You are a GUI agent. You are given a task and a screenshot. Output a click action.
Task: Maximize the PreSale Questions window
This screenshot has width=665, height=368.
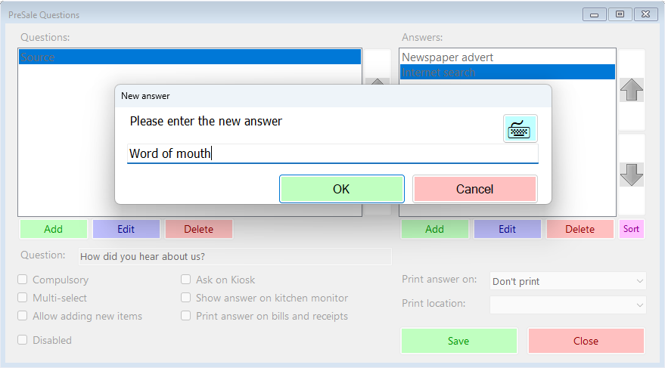pos(620,14)
